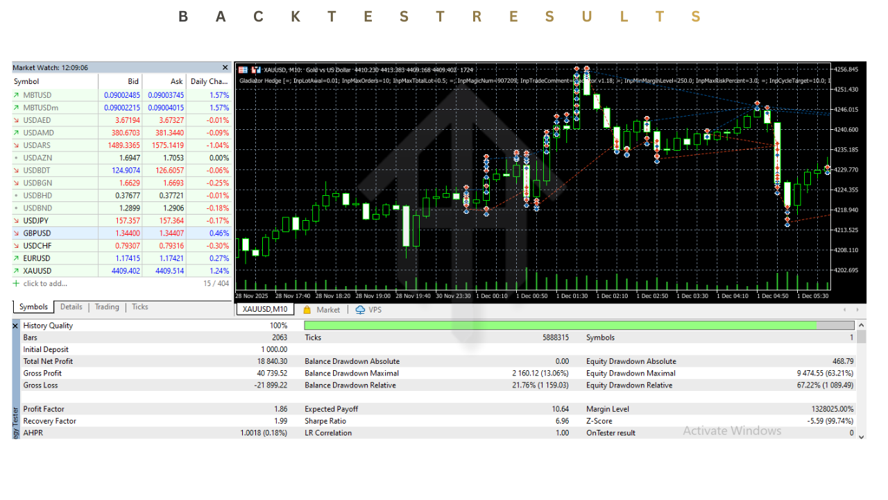The height and width of the screenshot is (500, 888).
Task: Open the Trading tab in Market Watch
Action: click(107, 307)
